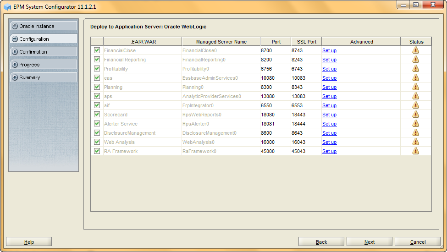Select the ErpIntegrator0 server name cell
The height and width of the screenshot is (252, 447).
pyautogui.click(x=221, y=105)
